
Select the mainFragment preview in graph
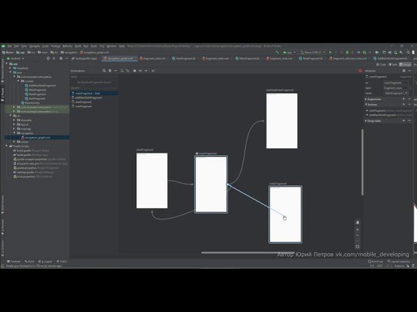pyautogui.click(x=211, y=185)
